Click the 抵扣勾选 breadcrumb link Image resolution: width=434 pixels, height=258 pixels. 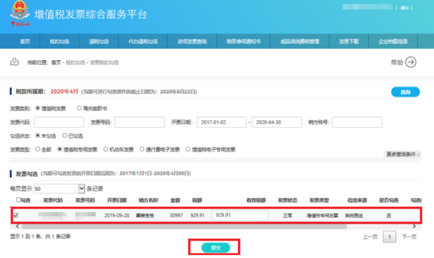click(76, 62)
